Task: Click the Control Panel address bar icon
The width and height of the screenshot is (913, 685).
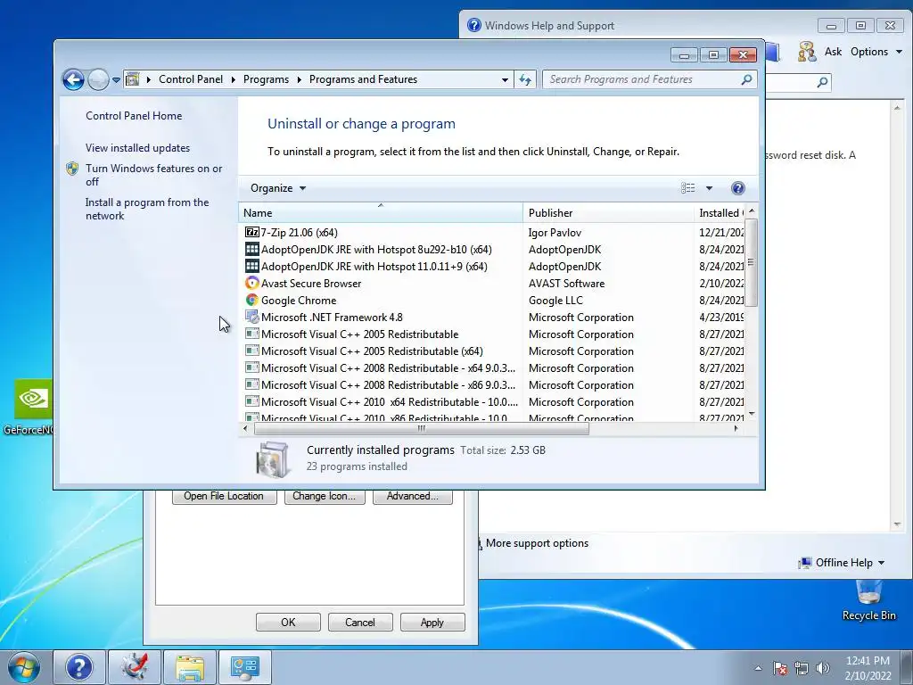Action: coord(132,79)
